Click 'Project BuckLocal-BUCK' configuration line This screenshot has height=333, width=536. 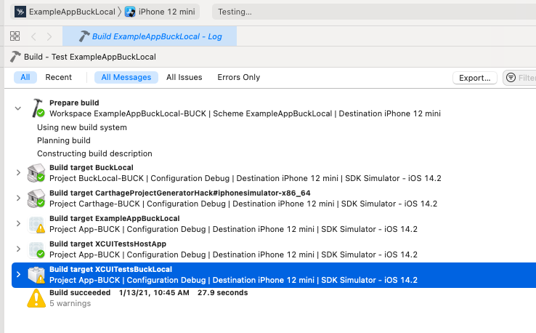[245, 178]
